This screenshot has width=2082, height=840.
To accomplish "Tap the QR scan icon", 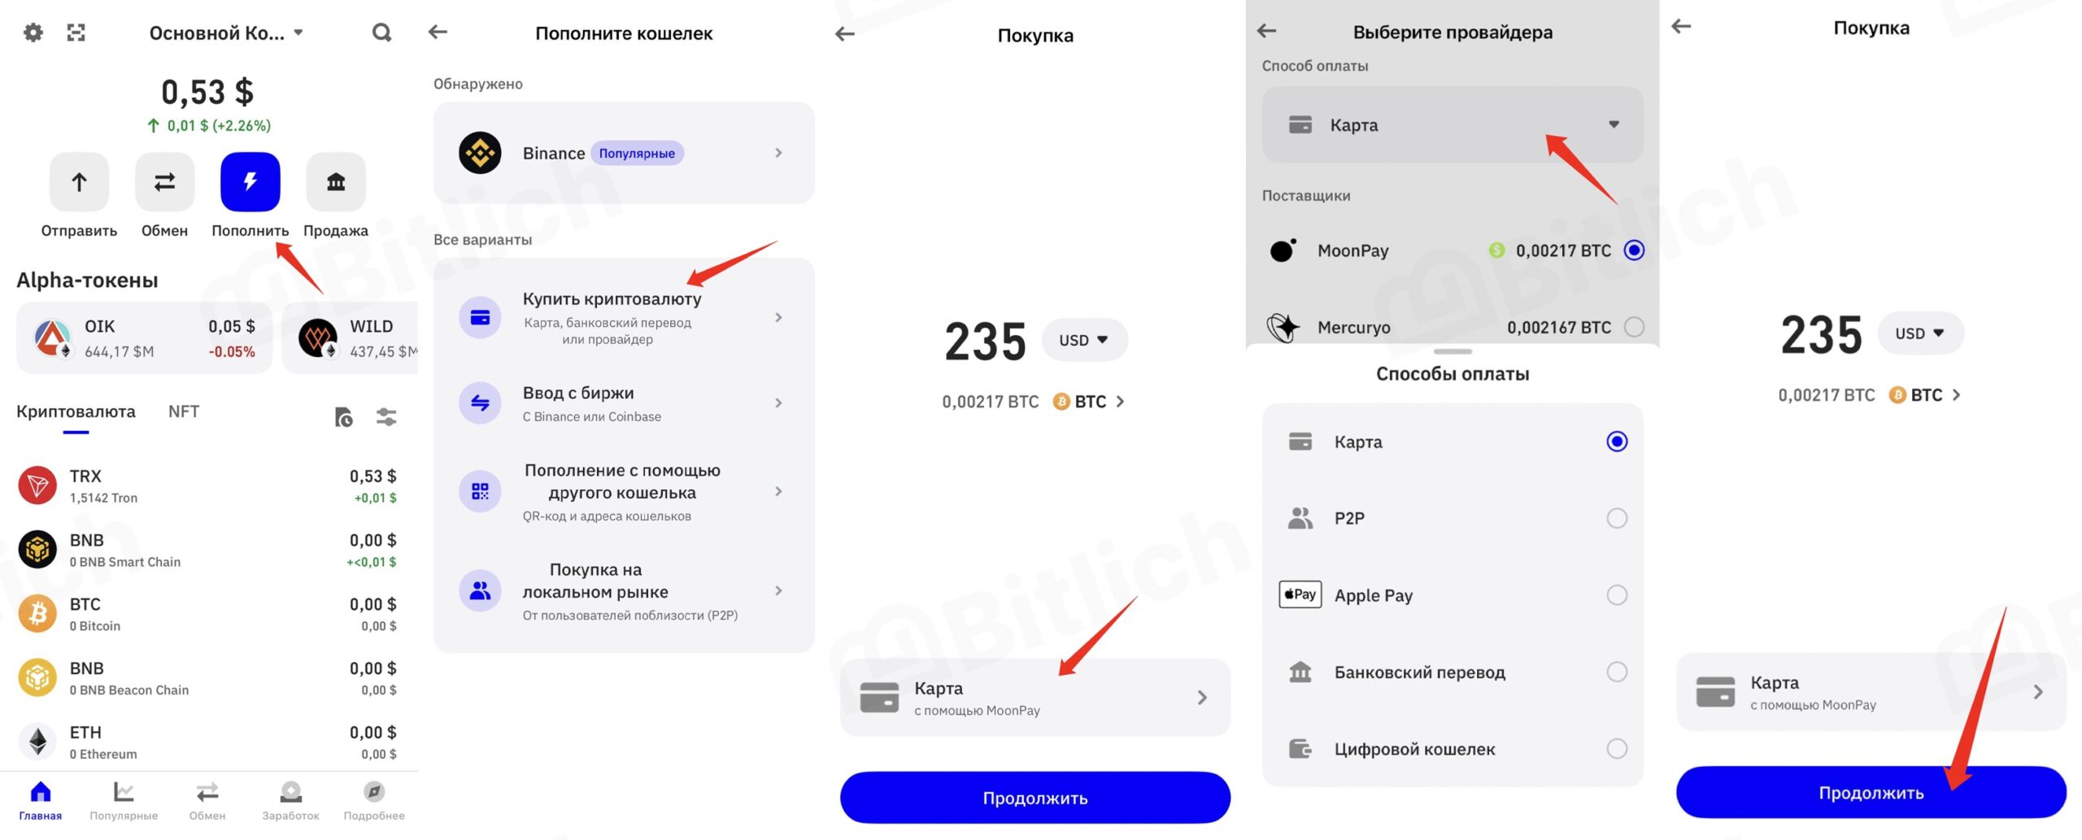I will 76,33.
